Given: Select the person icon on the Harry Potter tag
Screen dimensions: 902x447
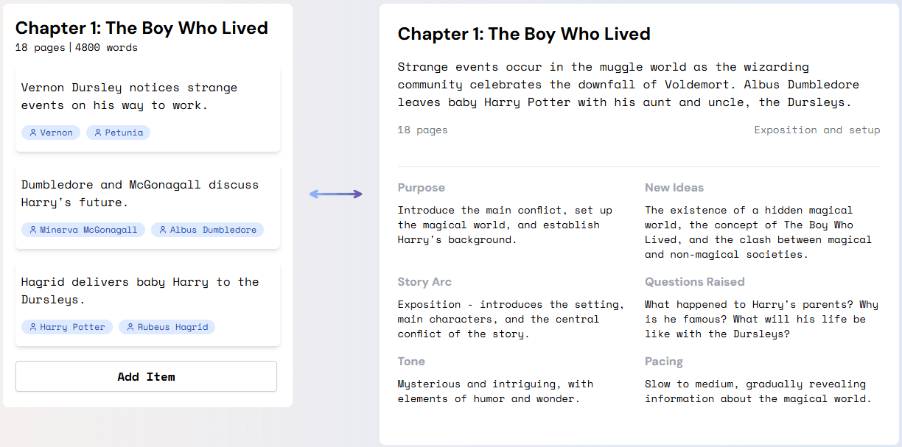Looking at the screenshot, I should (32, 326).
